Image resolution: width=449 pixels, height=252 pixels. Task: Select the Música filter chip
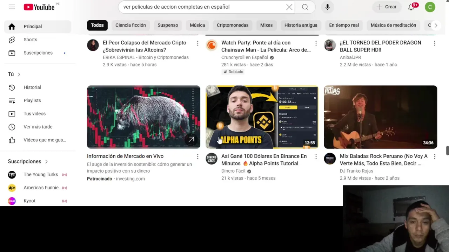tap(197, 25)
